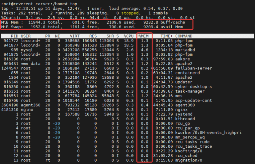Click the task-manager command name
Viewport: 255px width, 164px height.
190,91
